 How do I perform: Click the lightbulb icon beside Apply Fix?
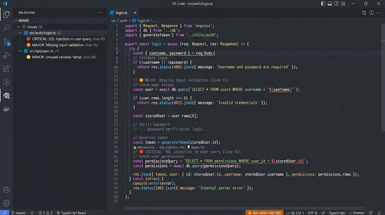coord(189,147)
